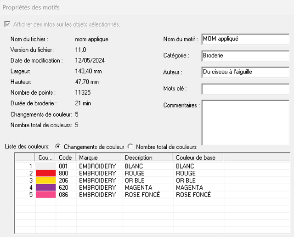Click the 'Couleur de base' column header
Viewport: 294px width, 237px height.
pos(198,158)
